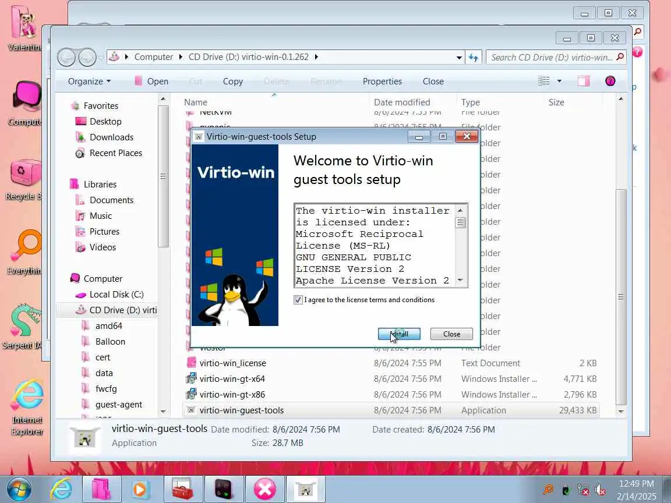Viewport: 671px width, 503px height.
Task: Open the Start menu orb
Action: pyautogui.click(x=19, y=489)
